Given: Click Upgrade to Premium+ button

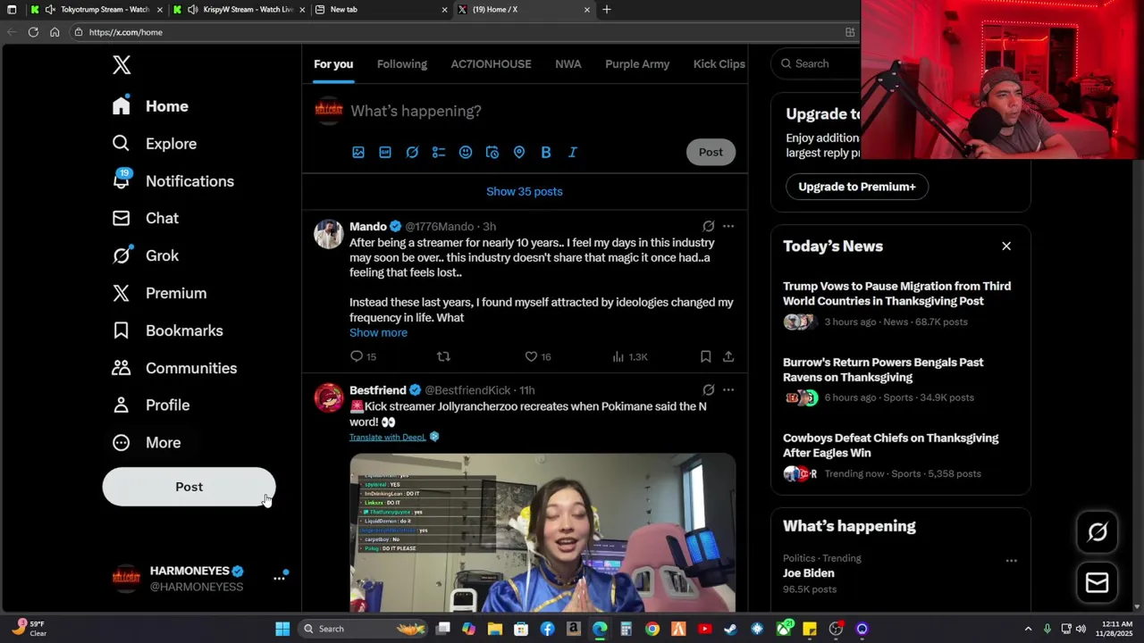Looking at the screenshot, I should coord(857,187).
